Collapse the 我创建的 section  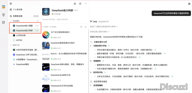pos(11,21)
